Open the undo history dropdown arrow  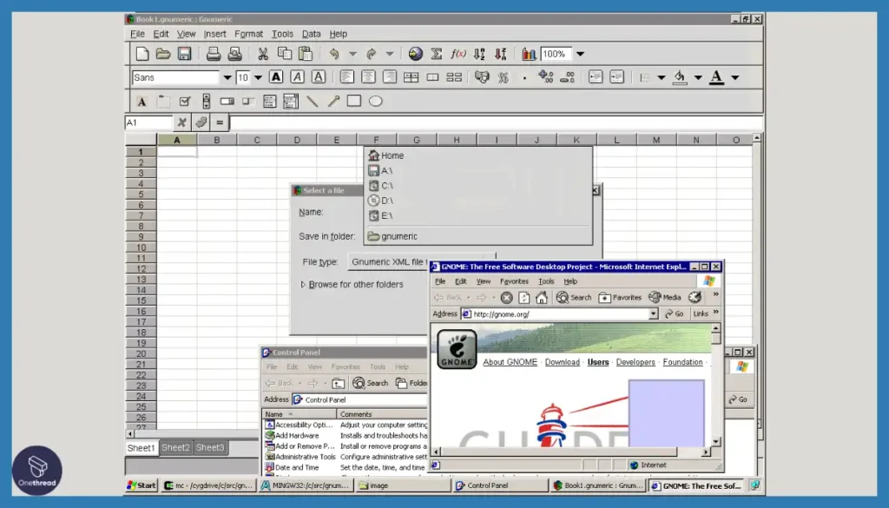[x=352, y=54]
